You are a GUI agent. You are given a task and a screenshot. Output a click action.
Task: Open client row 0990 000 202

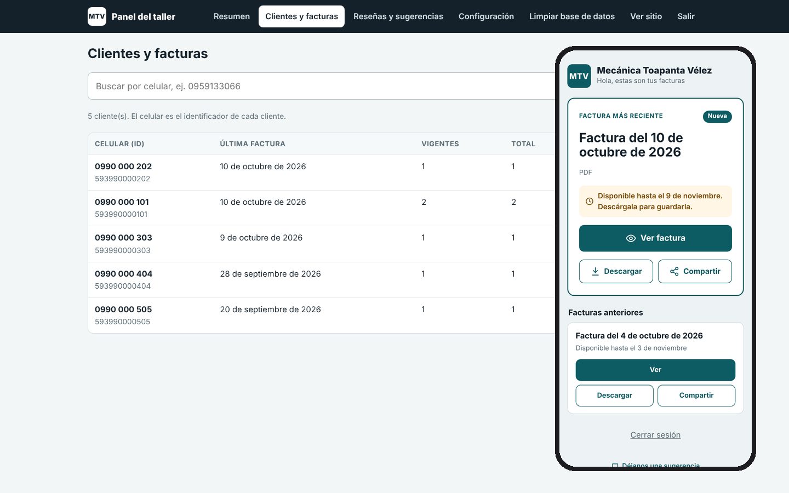pyautogui.click(x=322, y=173)
